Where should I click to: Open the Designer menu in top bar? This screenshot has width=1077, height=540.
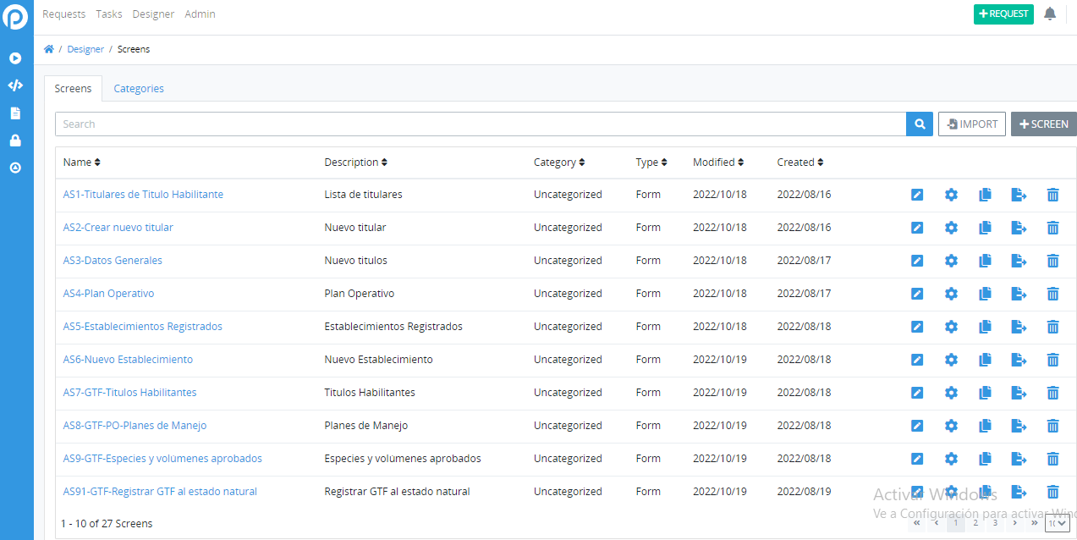click(153, 14)
